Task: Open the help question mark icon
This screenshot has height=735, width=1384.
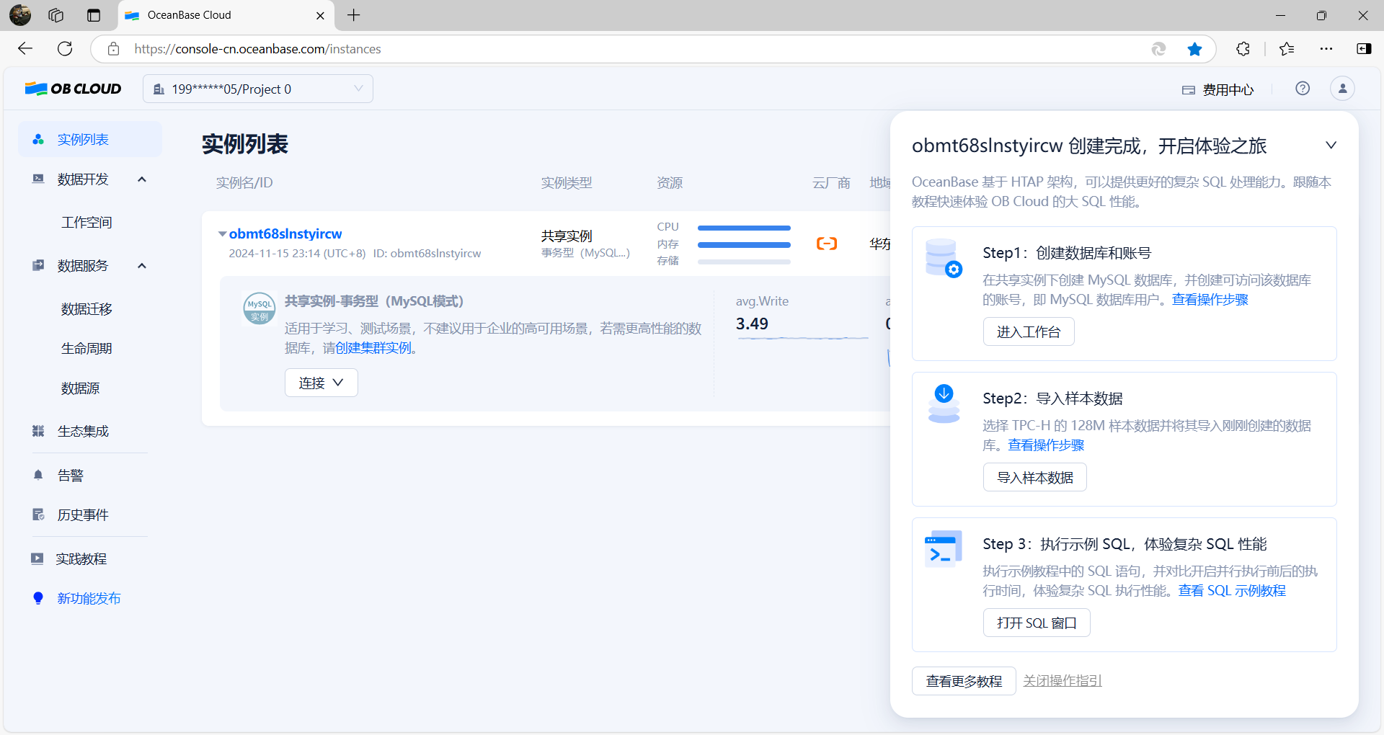Action: [x=1303, y=89]
